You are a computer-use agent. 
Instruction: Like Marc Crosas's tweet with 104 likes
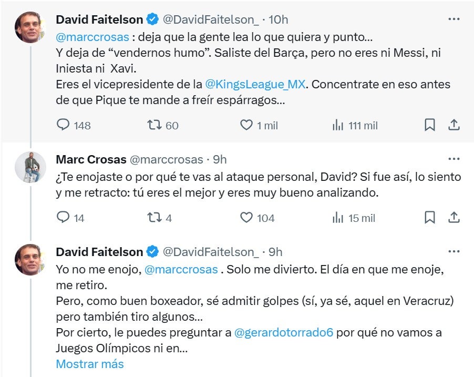click(x=246, y=217)
